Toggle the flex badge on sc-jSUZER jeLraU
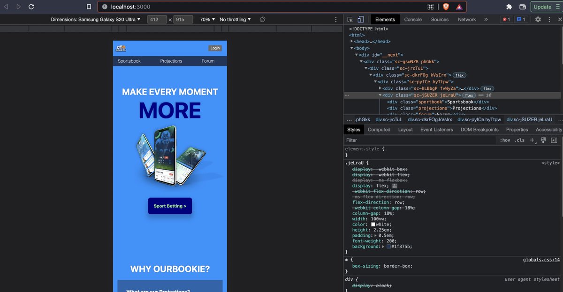563x292 pixels. click(469, 95)
